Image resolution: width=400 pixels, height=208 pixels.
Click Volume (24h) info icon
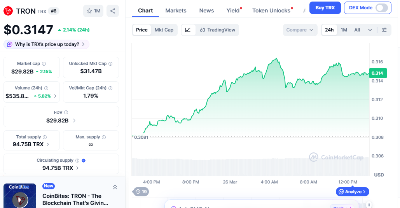point(46,88)
